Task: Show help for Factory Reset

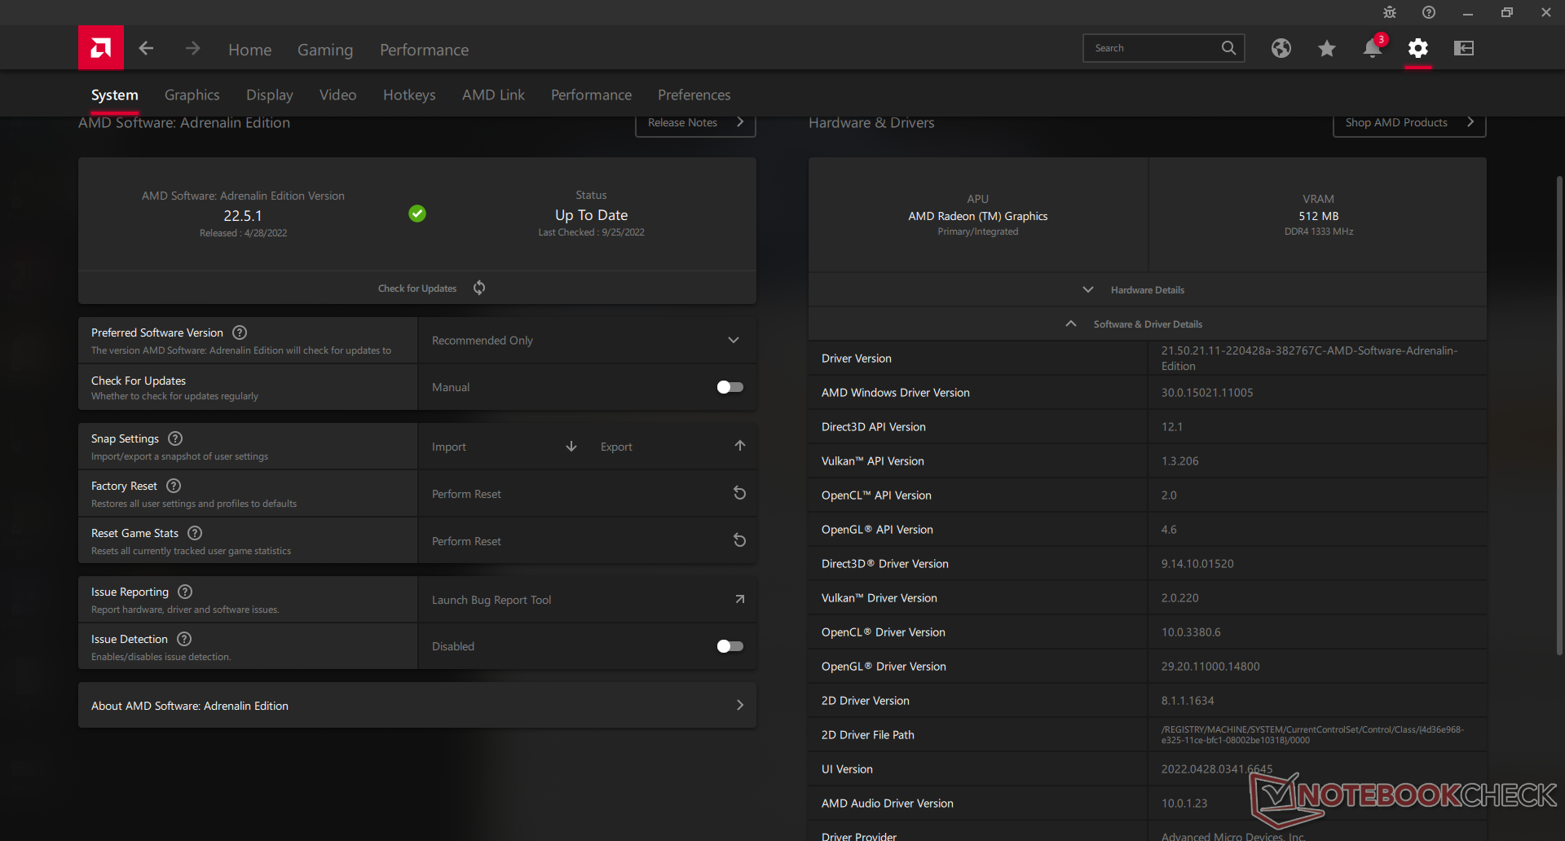Action: (174, 486)
